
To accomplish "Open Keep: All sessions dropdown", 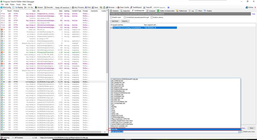I will click(63, 7).
